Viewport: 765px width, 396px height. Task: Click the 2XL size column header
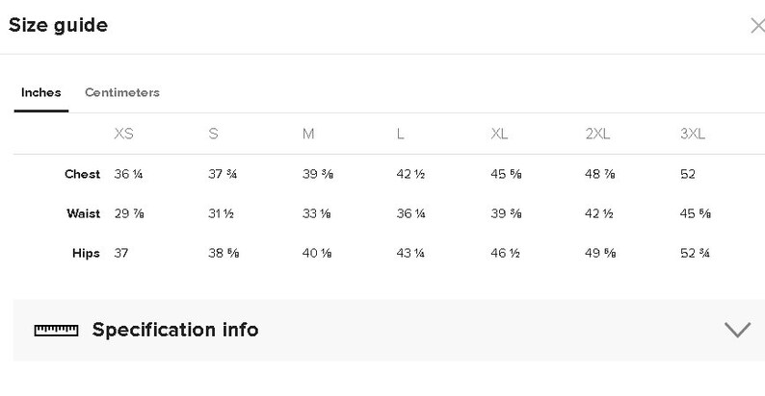(x=597, y=134)
